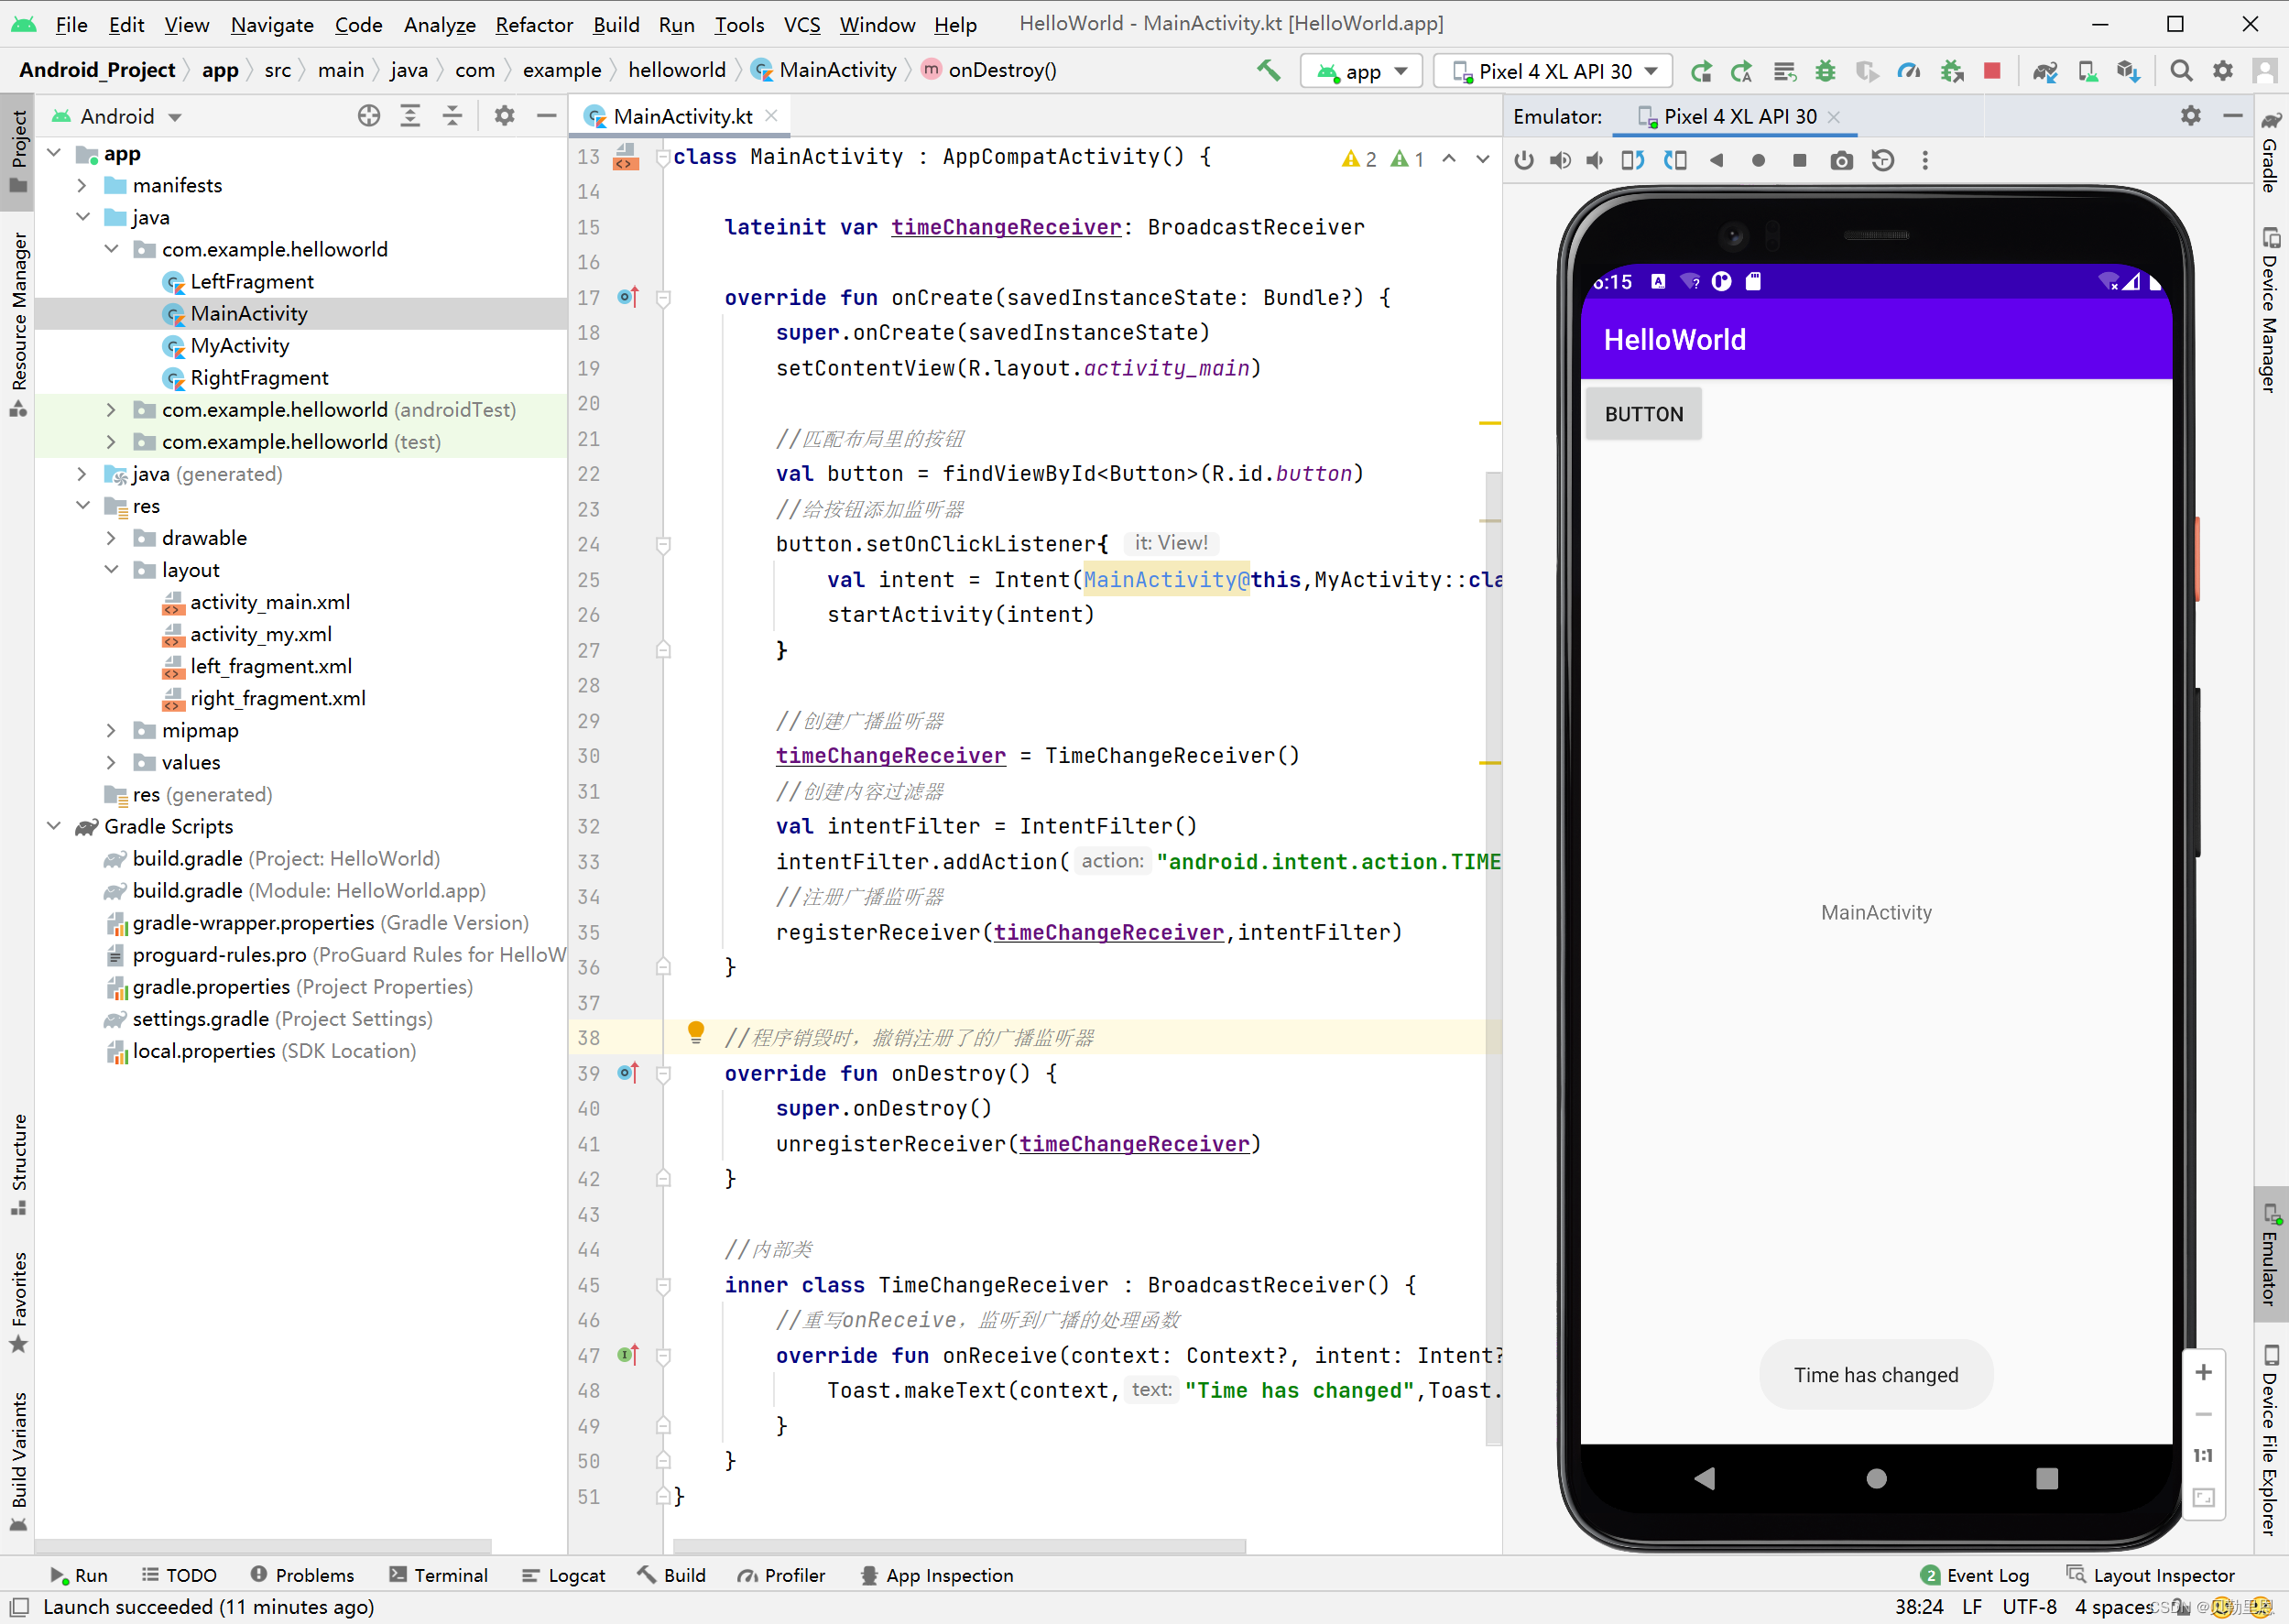Expand the manifests folder in project tree

click(82, 186)
